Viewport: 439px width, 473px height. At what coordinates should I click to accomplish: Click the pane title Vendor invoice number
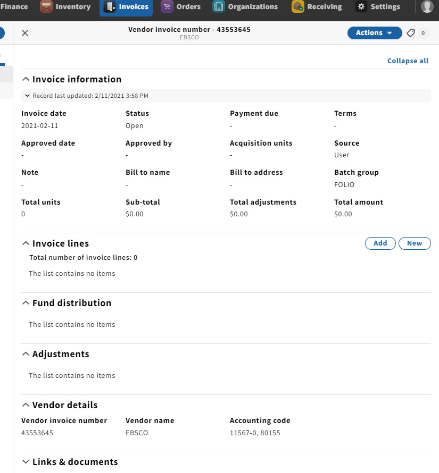click(x=189, y=30)
